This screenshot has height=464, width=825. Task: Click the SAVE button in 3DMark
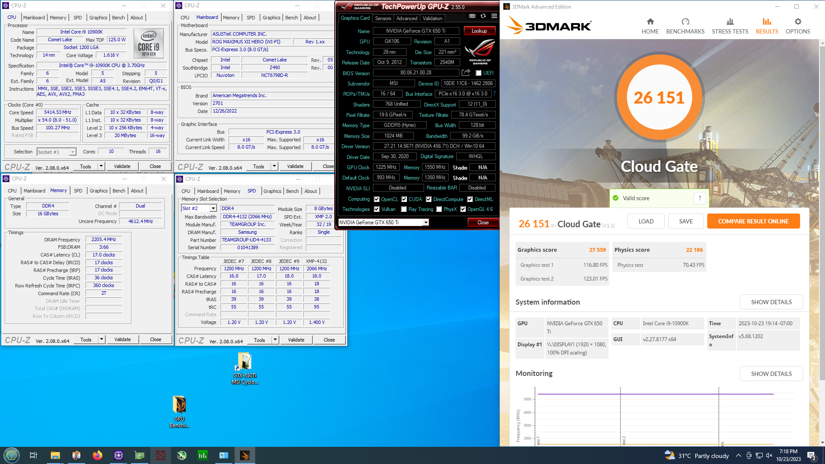coord(686,221)
